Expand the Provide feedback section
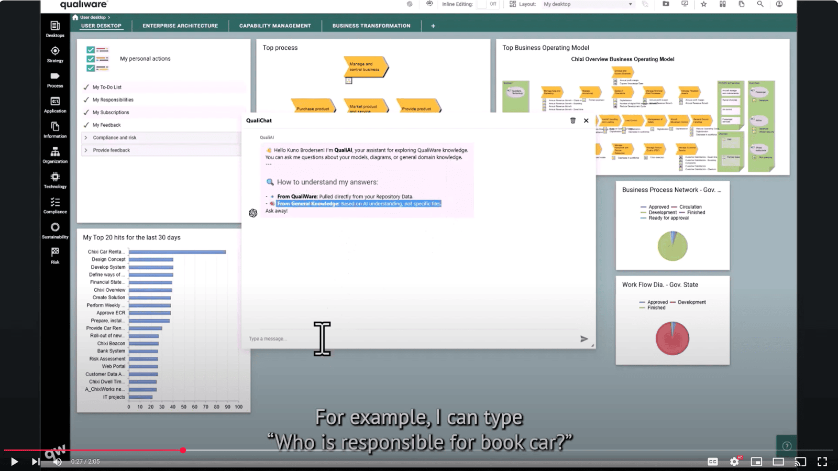This screenshot has width=838, height=471. 111,150
